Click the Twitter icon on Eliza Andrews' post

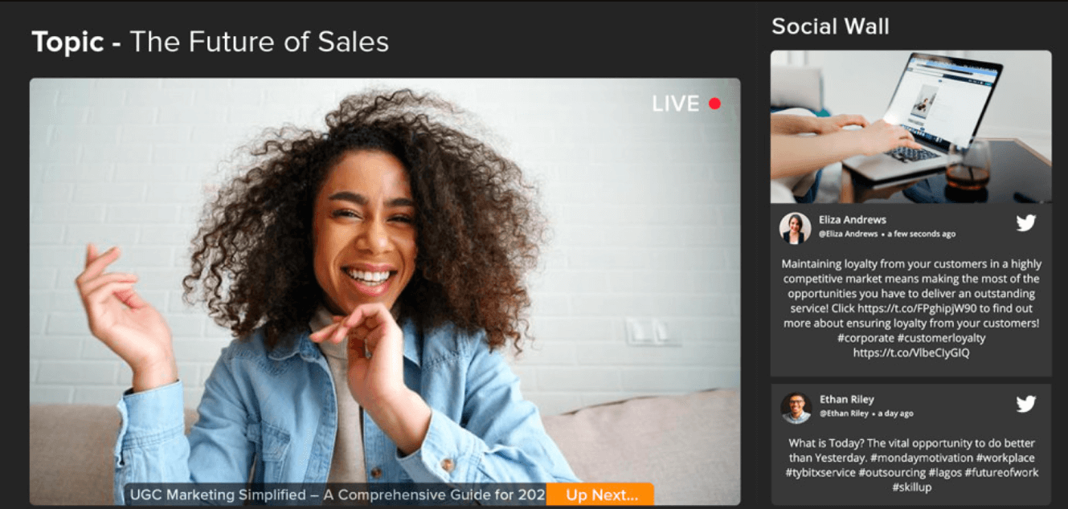[1025, 223]
